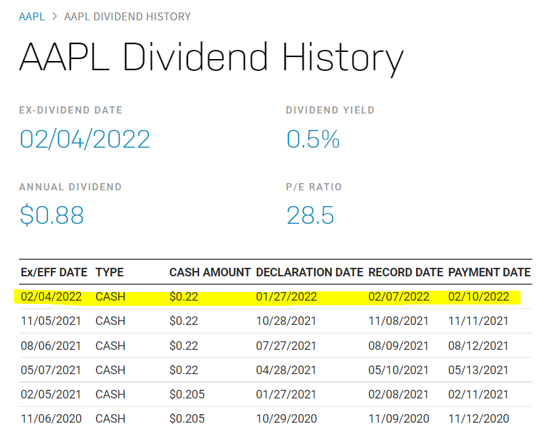Select ex date cell 05/07/2021
The image size is (552, 424).
(x=51, y=370)
